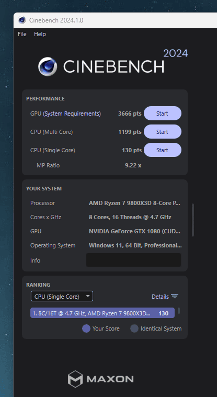The width and height of the screenshot is (217, 397).
Task: Click the MP Ratio label
Action: pyautogui.click(x=48, y=166)
